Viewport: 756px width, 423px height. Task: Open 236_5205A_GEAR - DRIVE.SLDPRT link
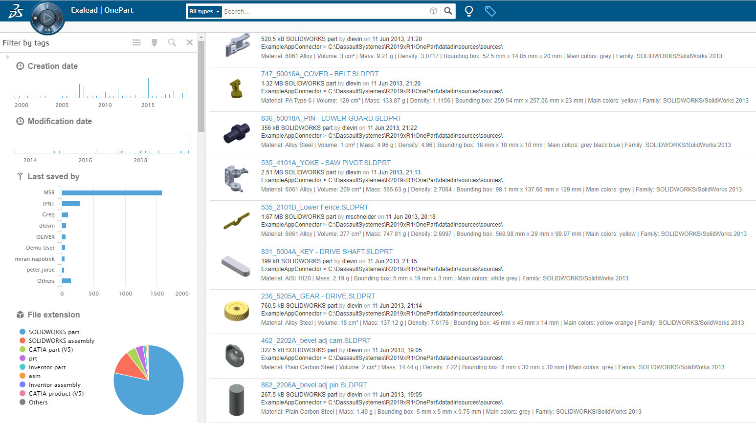click(x=318, y=296)
